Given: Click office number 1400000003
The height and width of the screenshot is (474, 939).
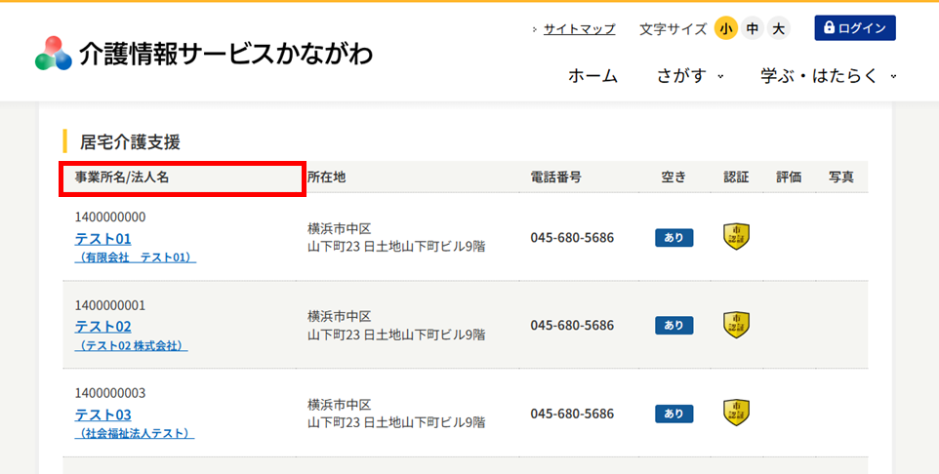Looking at the screenshot, I should 110,393.
